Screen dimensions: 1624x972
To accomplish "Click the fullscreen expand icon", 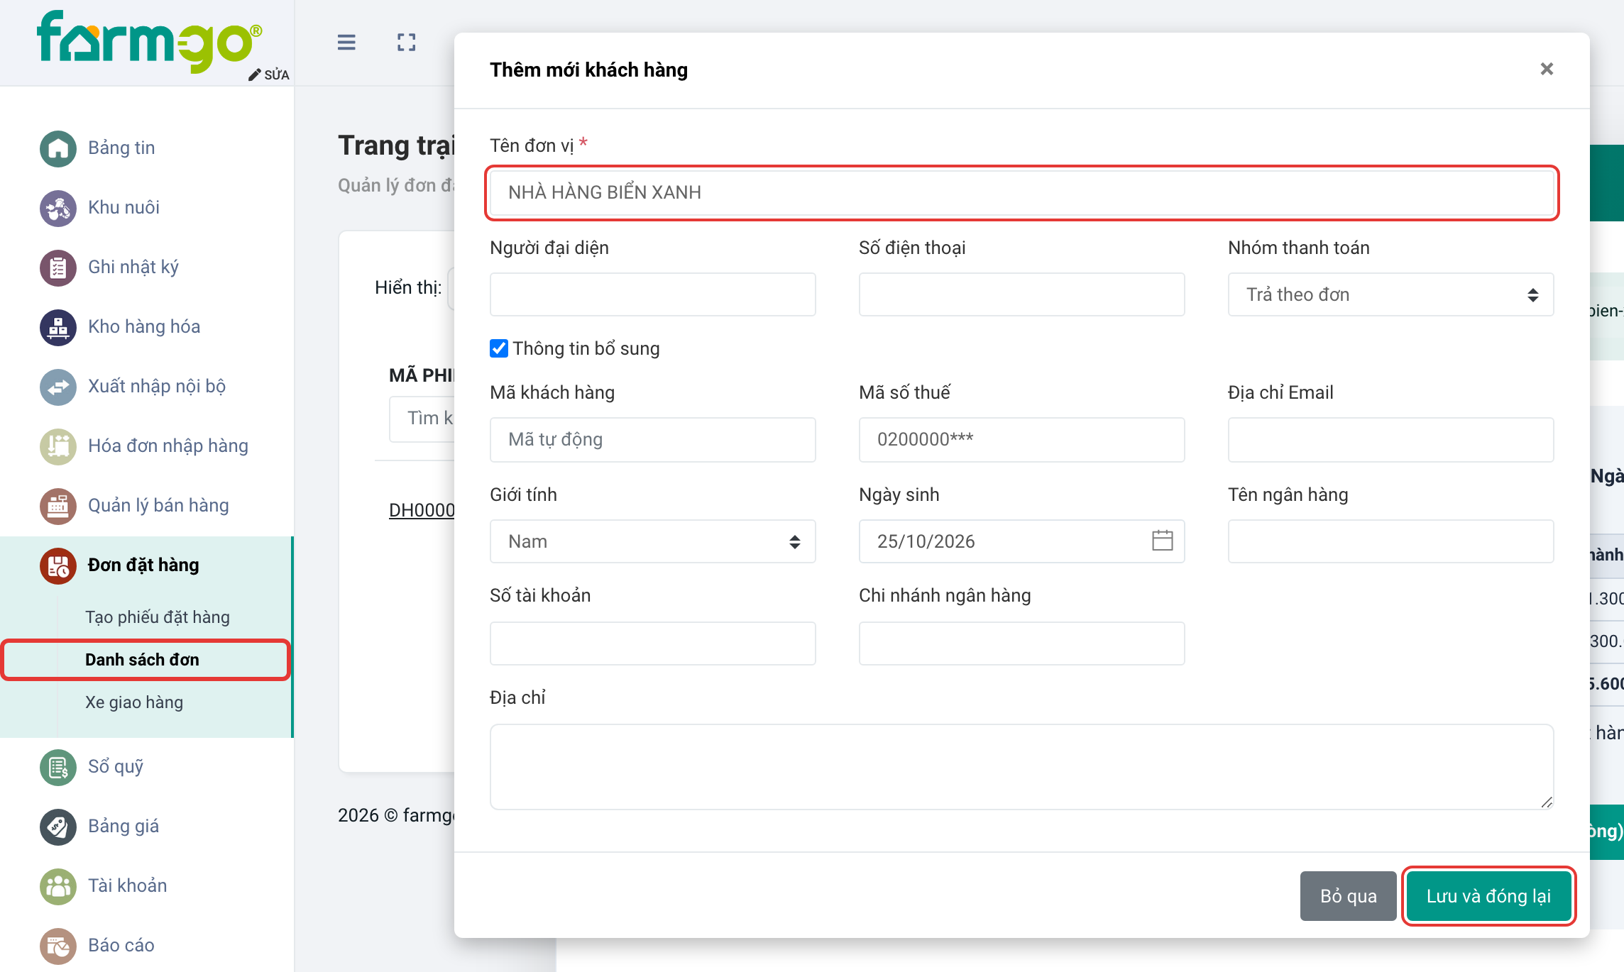I will coord(407,43).
